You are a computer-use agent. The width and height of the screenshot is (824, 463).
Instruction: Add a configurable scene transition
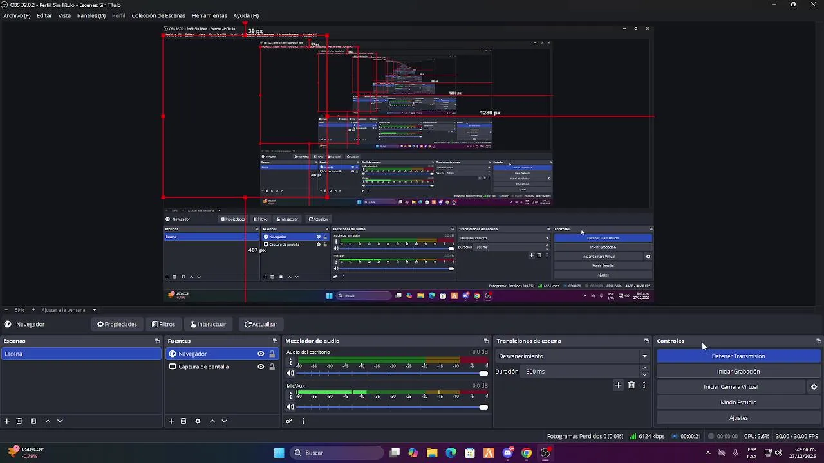619,385
